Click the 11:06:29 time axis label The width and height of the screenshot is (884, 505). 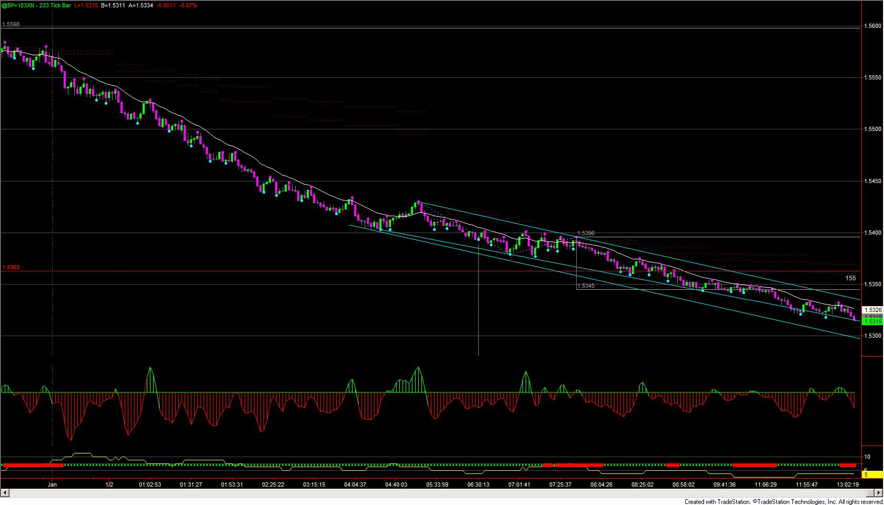pos(766,484)
